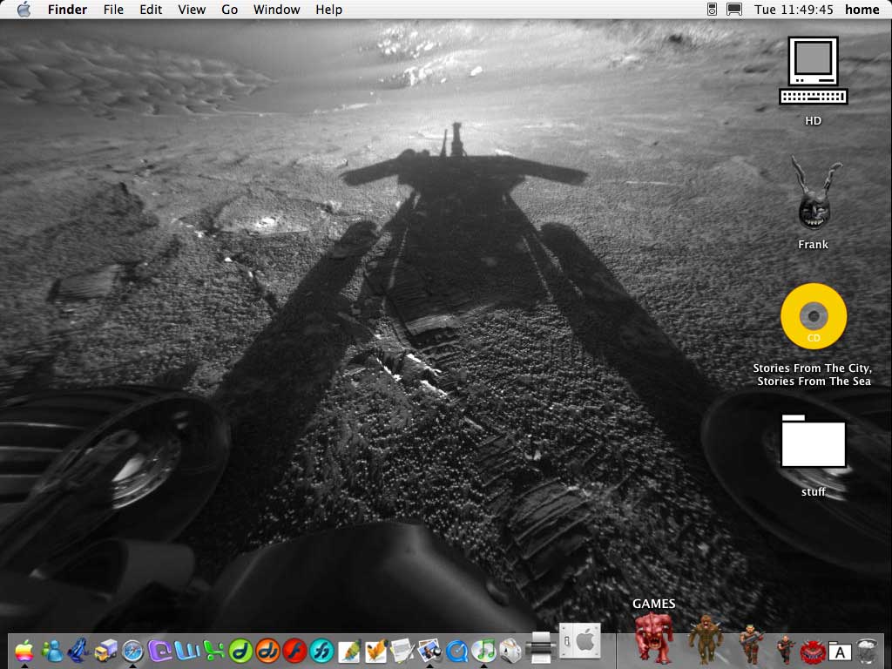Launch TextEdit paper and pen icon
The height and width of the screenshot is (669, 892).
(402, 651)
